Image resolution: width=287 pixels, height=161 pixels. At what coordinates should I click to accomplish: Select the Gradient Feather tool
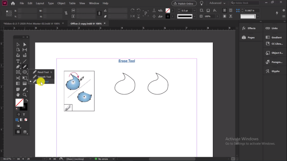coord(25,83)
